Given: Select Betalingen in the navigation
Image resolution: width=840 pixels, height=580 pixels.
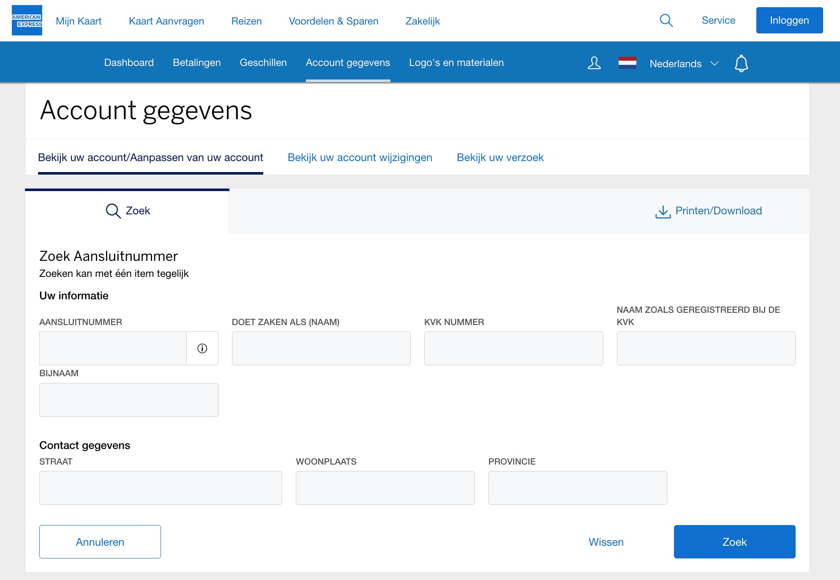Looking at the screenshot, I should [196, 62].
